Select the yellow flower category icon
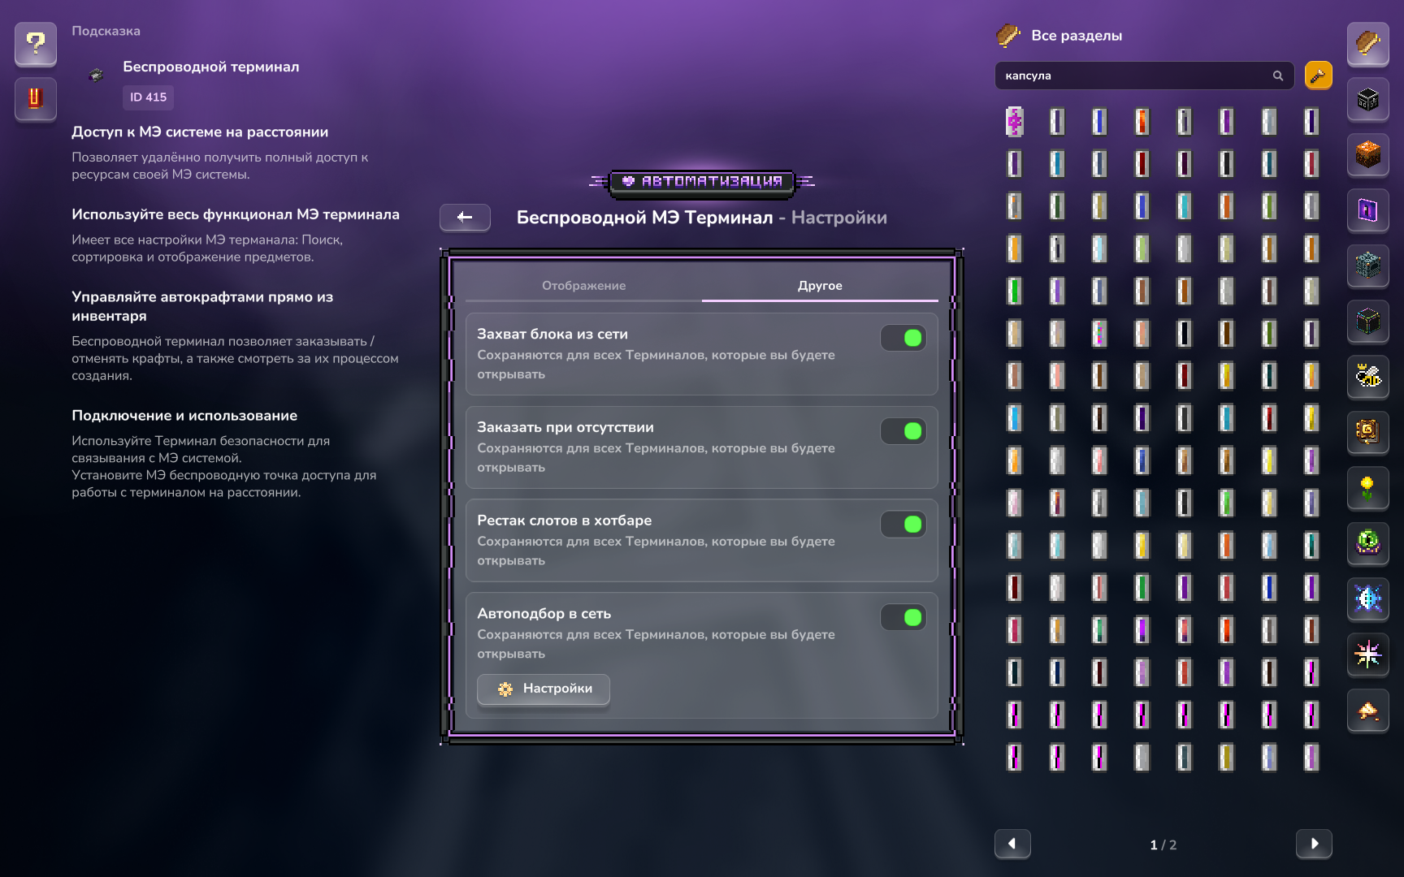 point(1368,487)
